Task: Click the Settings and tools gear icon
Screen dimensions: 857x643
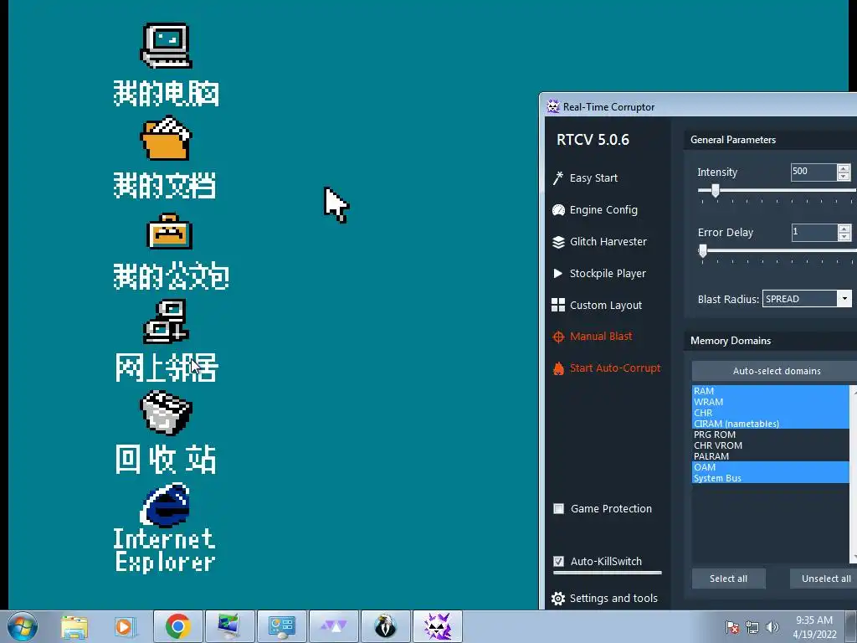Action: click(x=558, y=599)
